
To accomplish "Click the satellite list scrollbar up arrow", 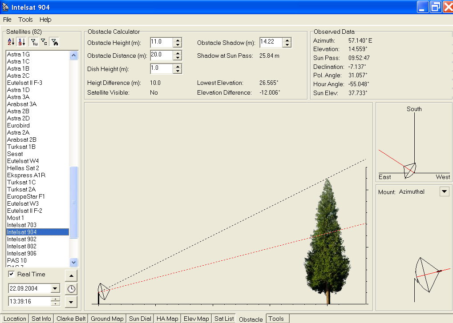I will (x=74, y=55).
